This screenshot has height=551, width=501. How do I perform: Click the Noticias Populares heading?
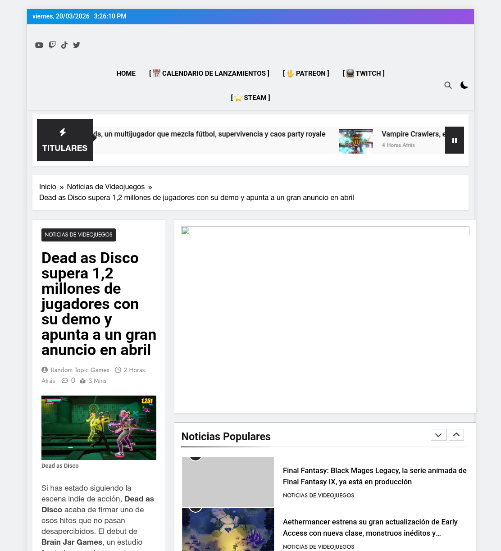(226, 437)
